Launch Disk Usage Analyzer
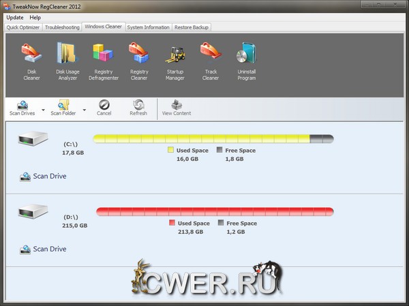The width and height of the screenshot is (409, 306). click(67, 61)
